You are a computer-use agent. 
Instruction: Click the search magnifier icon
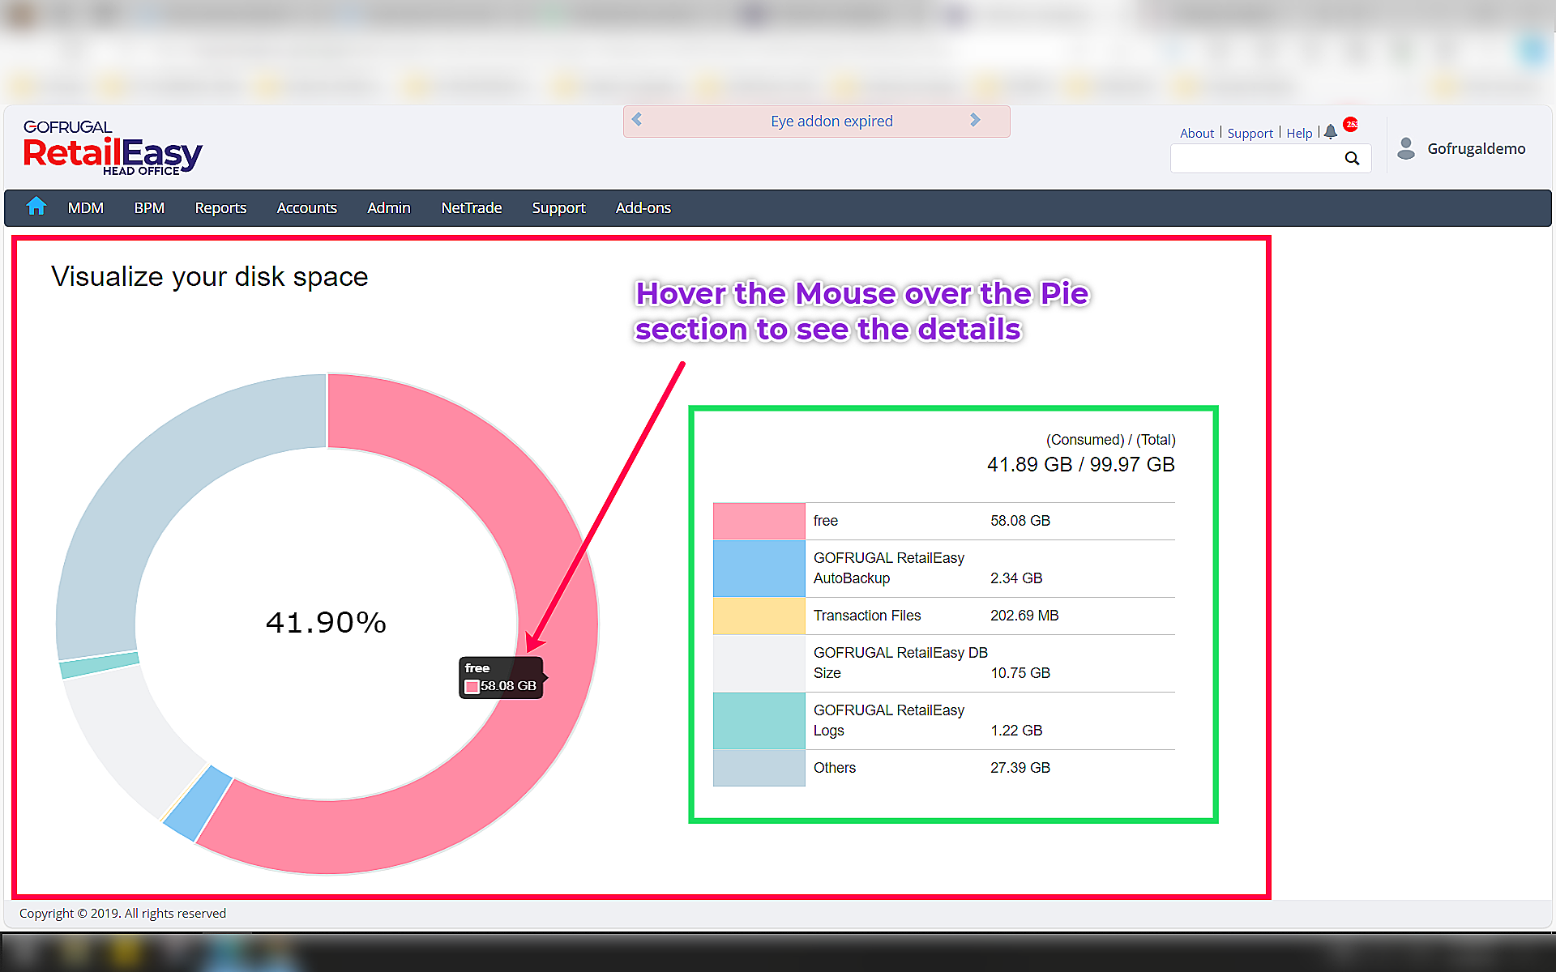point(1352,159)
